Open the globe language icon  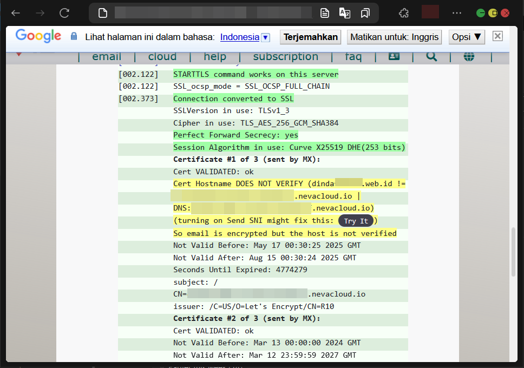[469, 56]
